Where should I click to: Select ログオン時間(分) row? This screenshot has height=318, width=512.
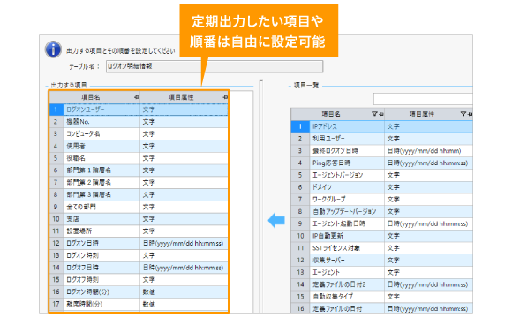(x=139, y=291)
